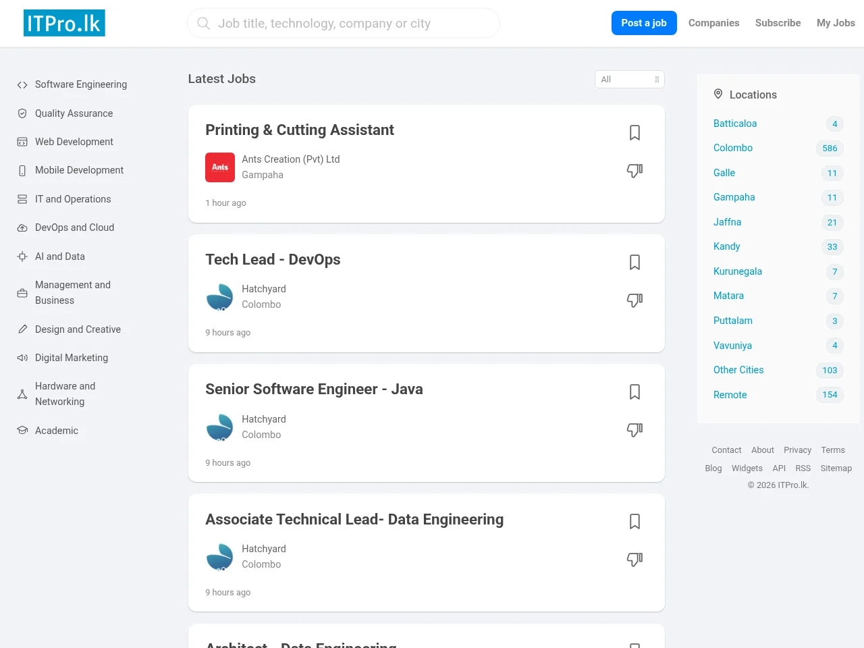
Task: Click Hatchyard logo on Tech Lead - DevOps
Action: tap(220, 297)
